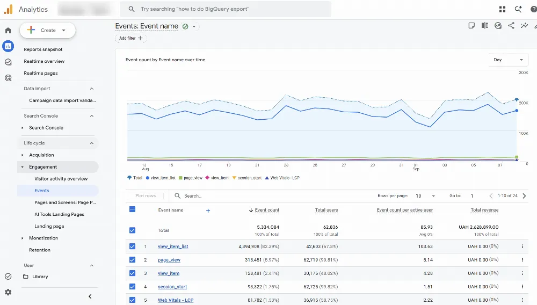Click the Admin gear icon
Viewport: 537px width, 305px height.
[x=8, y=292]
